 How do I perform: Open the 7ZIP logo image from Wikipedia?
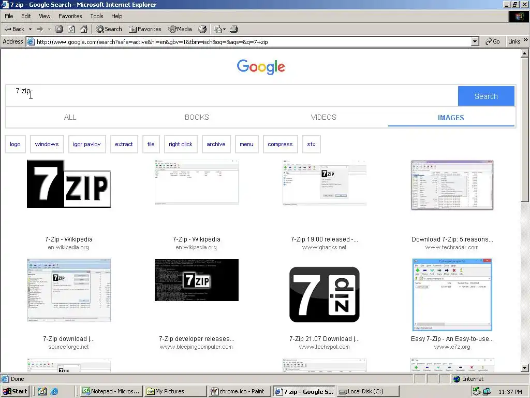point(69,184)
